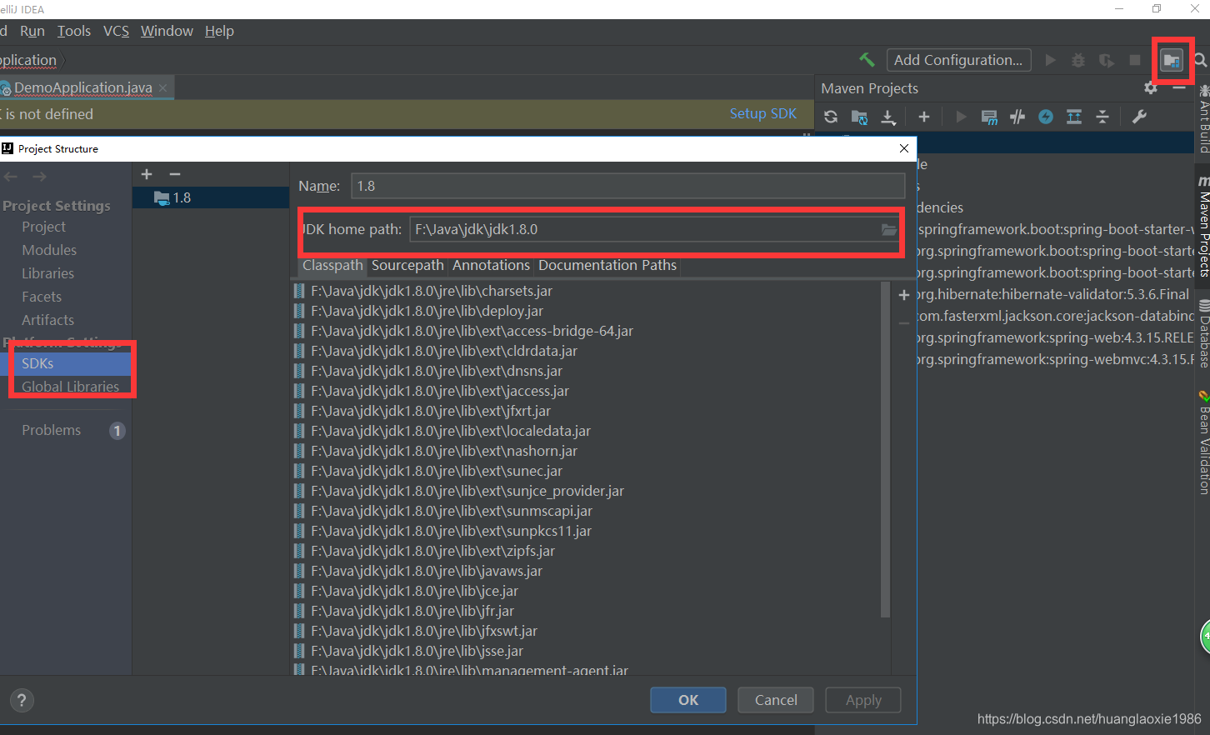Select nashorn.jar classpath entry

[x=444, y=451]
